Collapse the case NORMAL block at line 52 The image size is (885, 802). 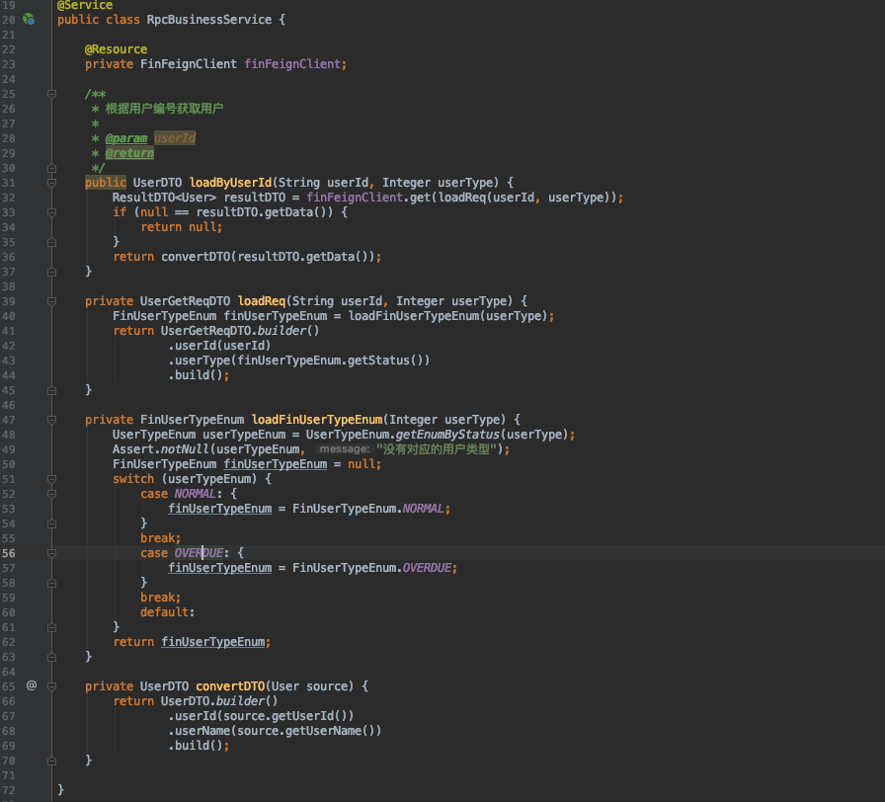tap(51, 494)
